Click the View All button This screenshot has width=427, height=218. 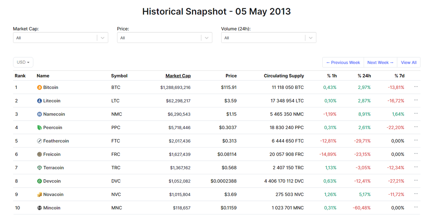coord(408,63)
